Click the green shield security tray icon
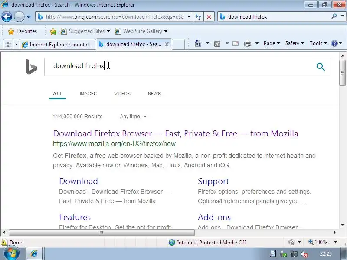This screenshot has height=260, width=347. click(x=284, y=254)
